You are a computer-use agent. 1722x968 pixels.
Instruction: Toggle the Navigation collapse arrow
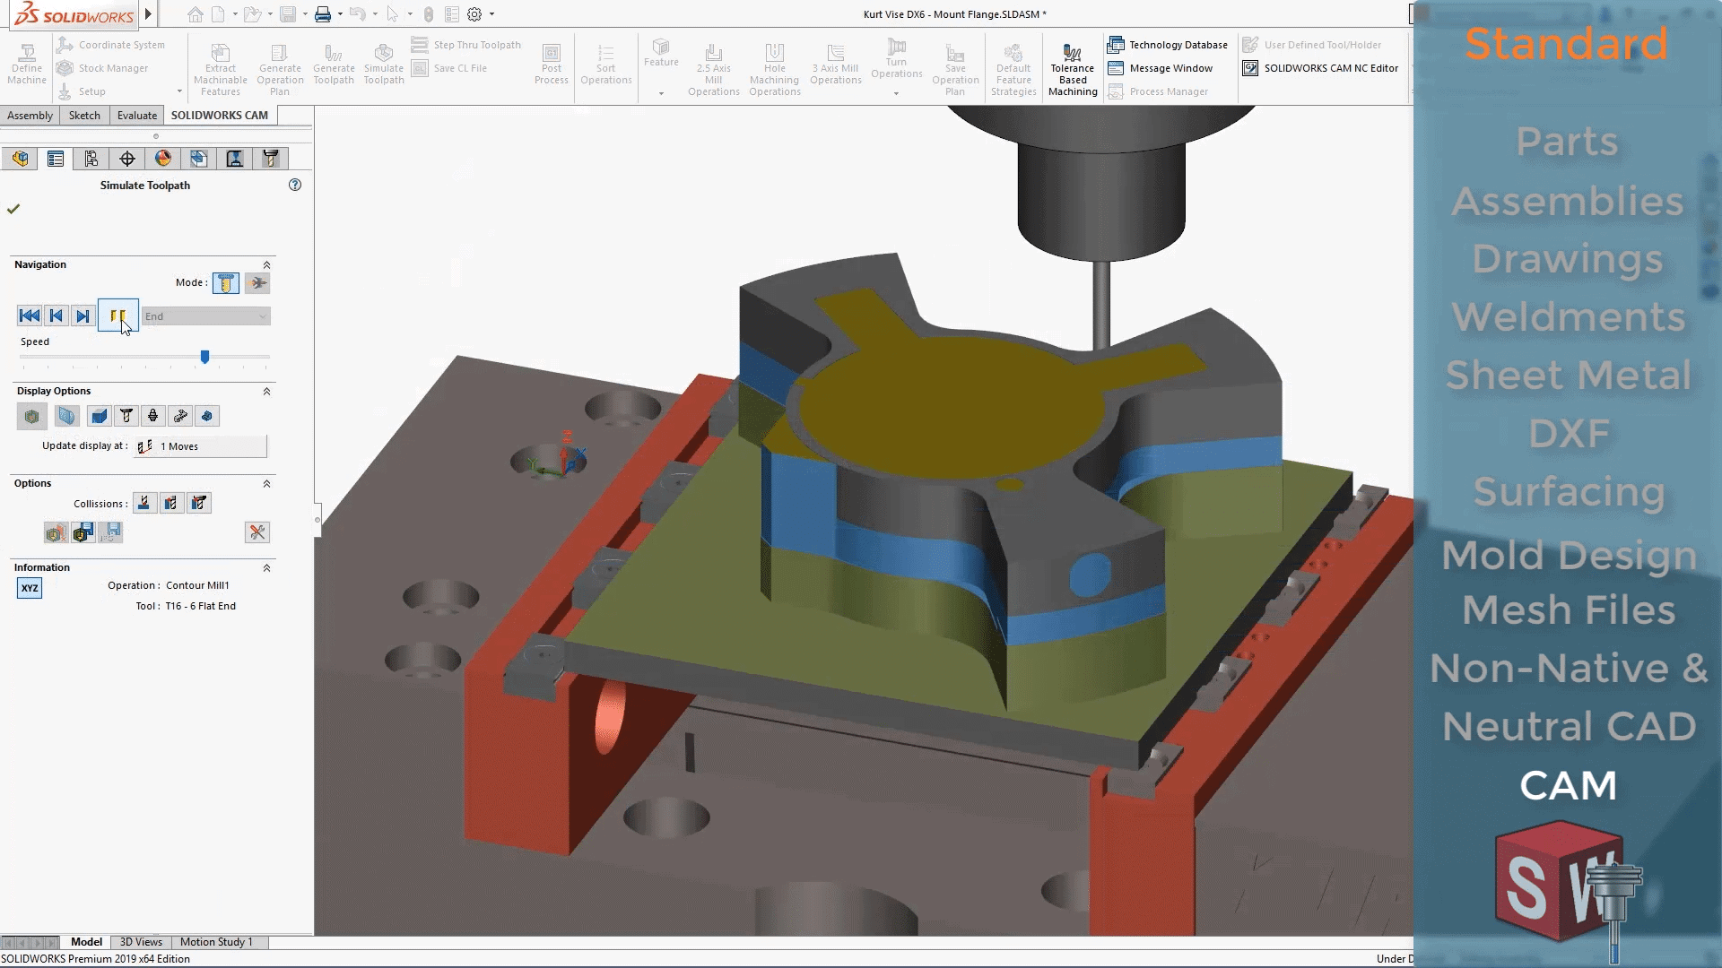coord(266,264)
